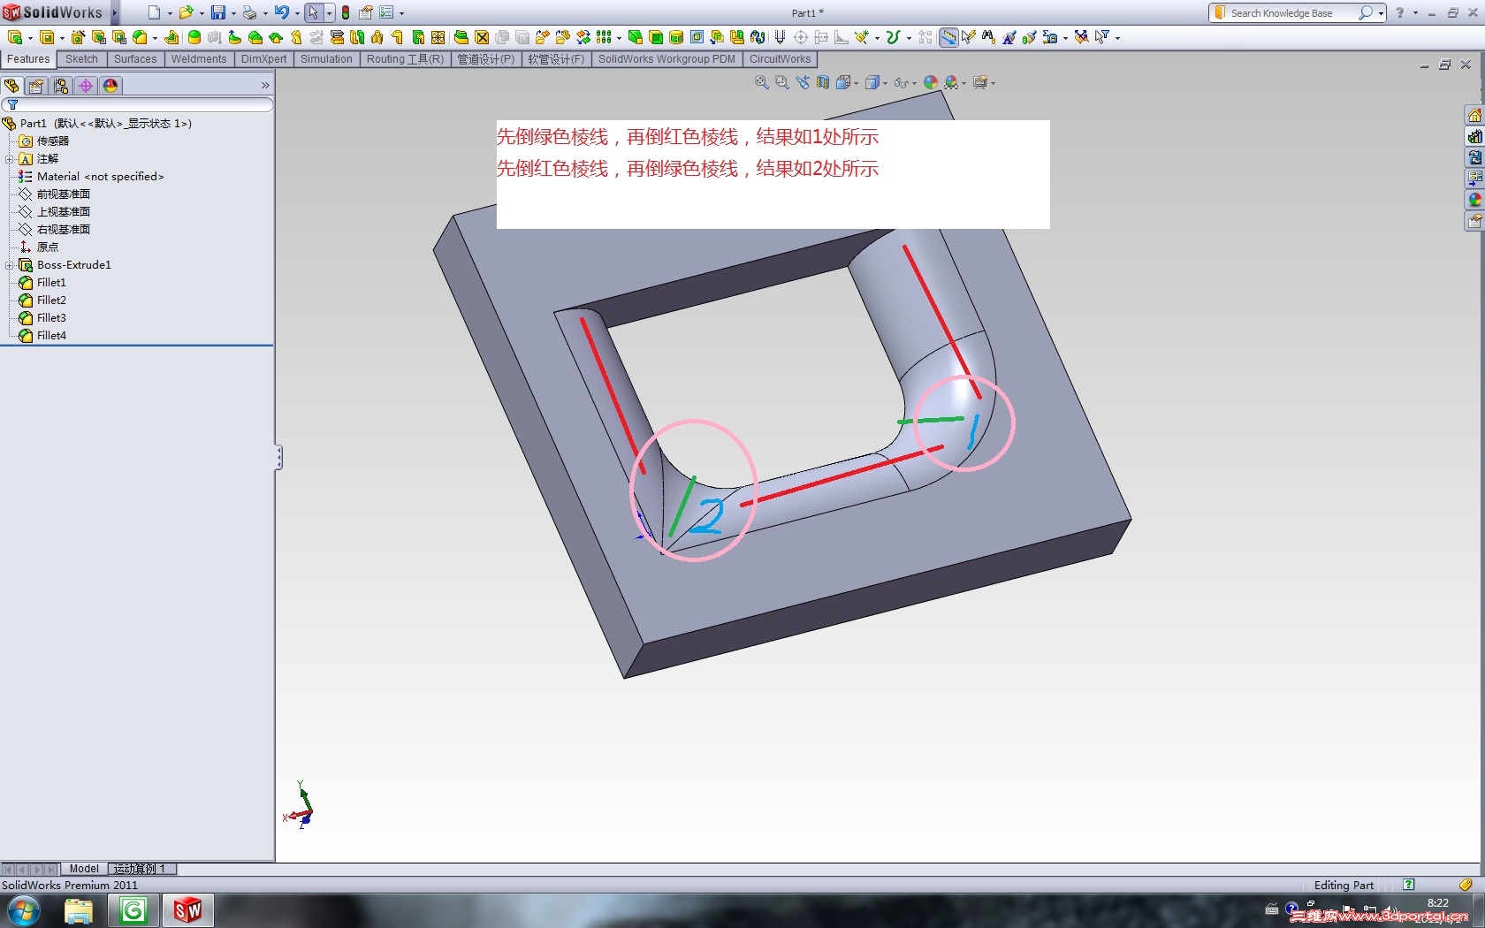1485x928 pixels.
Task: Click the New document icon
Action: click(154, 12)
